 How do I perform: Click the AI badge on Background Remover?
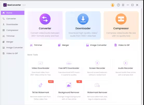[79, 81]
